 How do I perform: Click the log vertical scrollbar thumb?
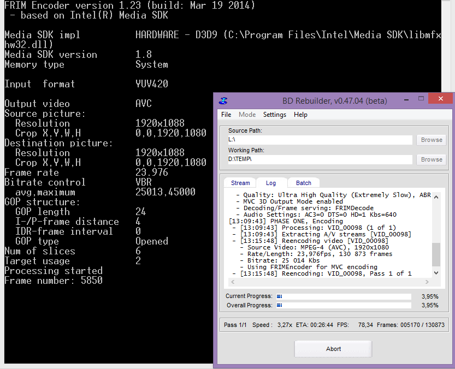tap(436, 254)
